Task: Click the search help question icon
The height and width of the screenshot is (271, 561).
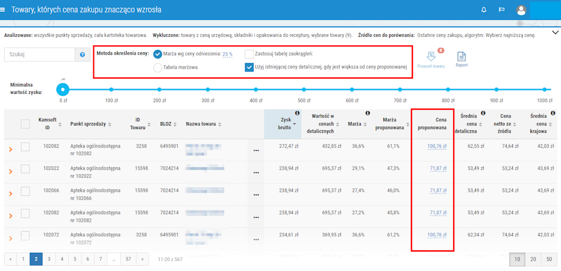Action: [x=83, y=55]
